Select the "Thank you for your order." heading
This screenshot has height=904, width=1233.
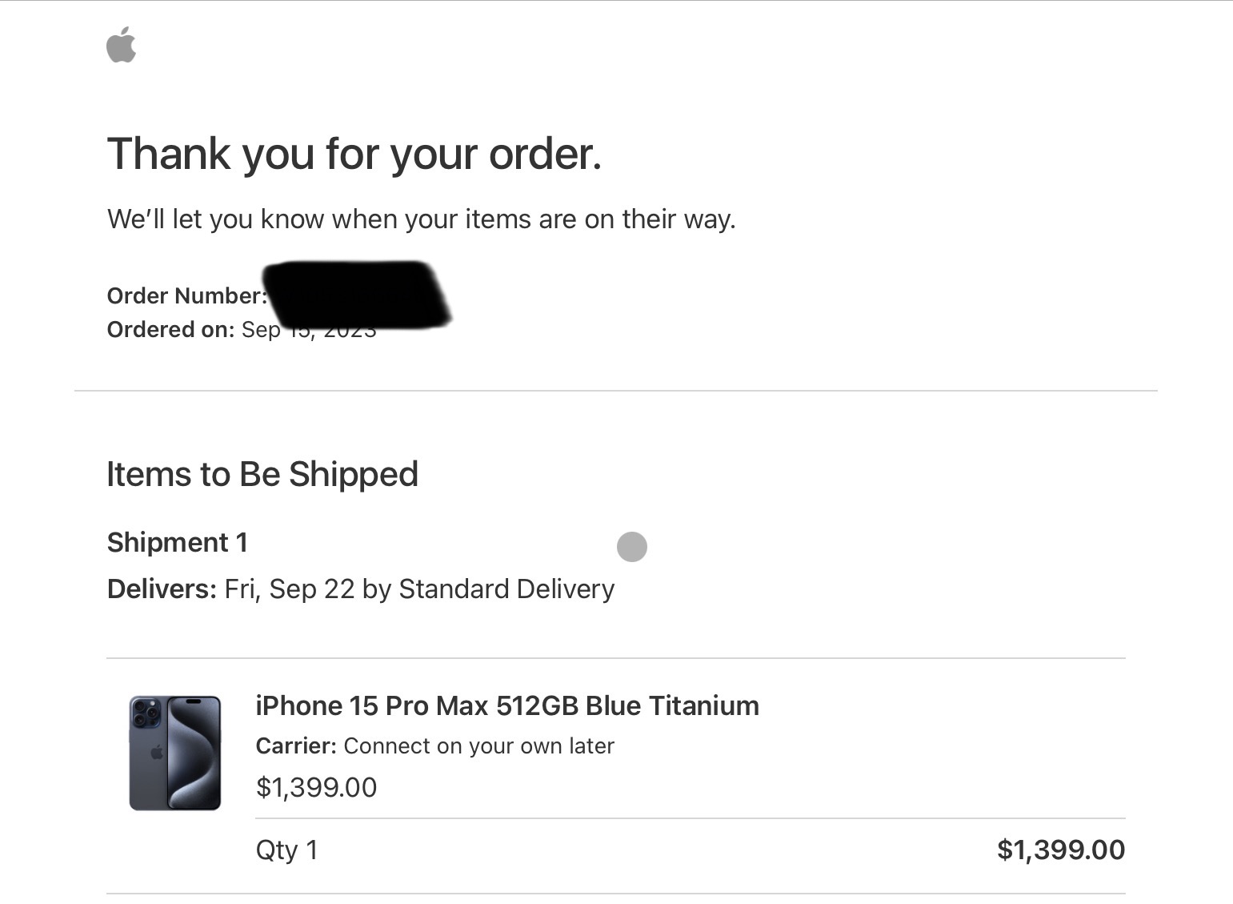point(354,153)
